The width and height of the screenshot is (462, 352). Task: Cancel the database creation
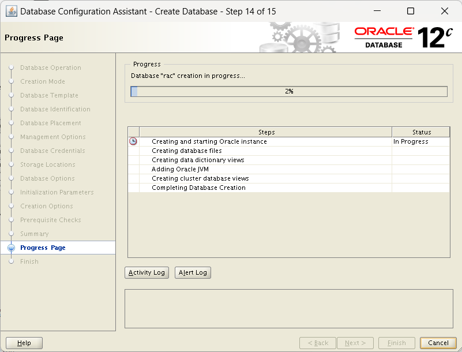click(x=438, y=343)
